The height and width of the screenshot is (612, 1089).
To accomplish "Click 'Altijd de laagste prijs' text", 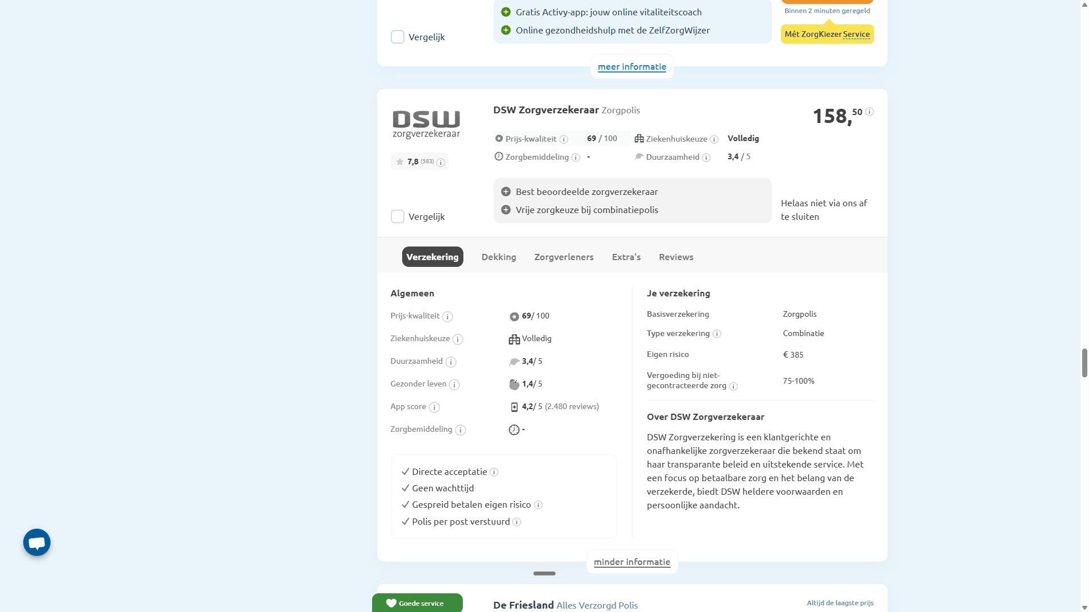I will pyautogui.click(x=840, y=603).
